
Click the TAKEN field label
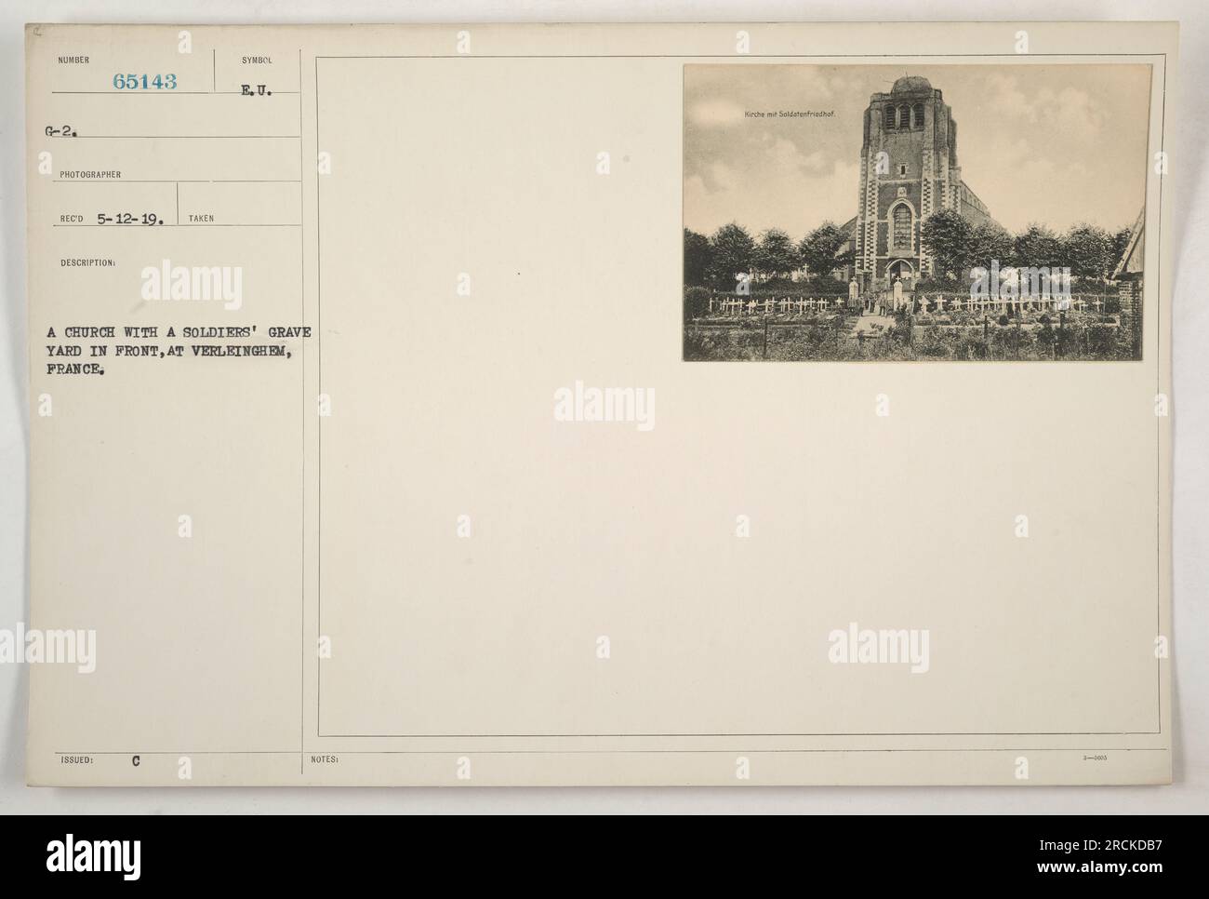click(202, 219)
